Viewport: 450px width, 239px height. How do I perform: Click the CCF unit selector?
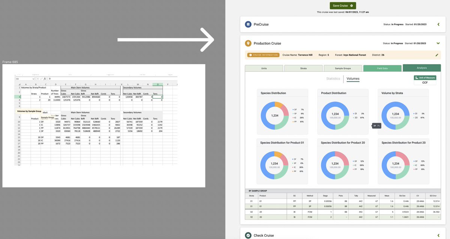click(425, 82)
